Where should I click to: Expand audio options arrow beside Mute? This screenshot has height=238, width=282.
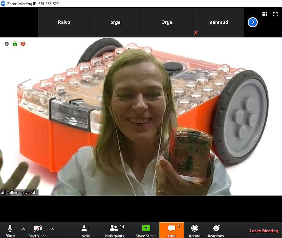23,229
